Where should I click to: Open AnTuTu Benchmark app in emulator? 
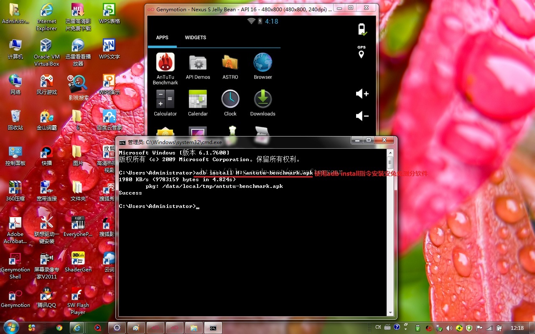point(166,68)
